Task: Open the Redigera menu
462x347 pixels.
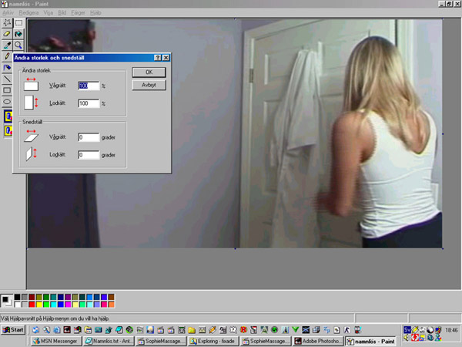Action: coord(28,12)
